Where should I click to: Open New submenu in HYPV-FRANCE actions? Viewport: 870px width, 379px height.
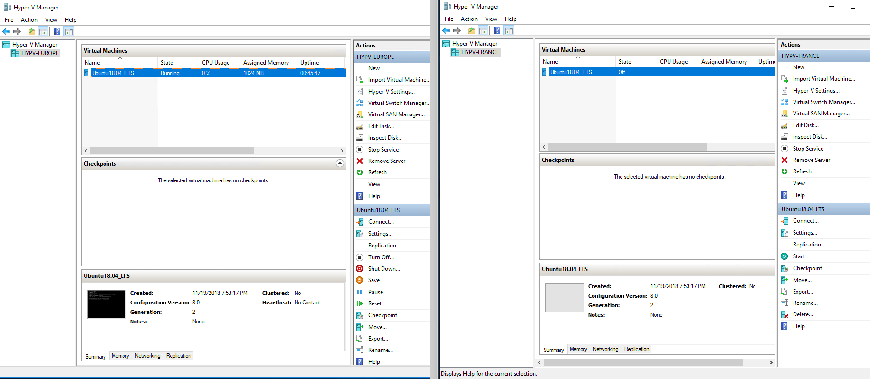click(798, 67)
